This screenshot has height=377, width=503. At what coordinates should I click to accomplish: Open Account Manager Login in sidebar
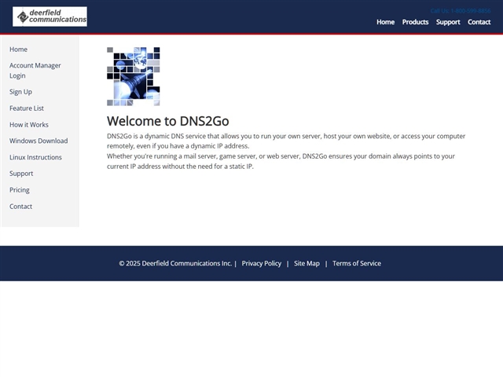coord(35,71)
